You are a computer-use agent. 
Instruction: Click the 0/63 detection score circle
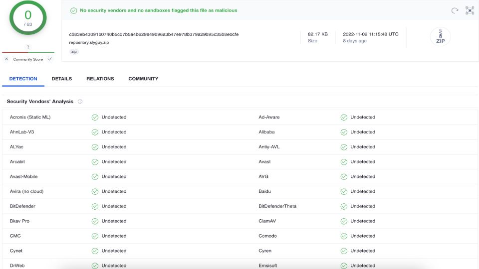tap(28, 18)
